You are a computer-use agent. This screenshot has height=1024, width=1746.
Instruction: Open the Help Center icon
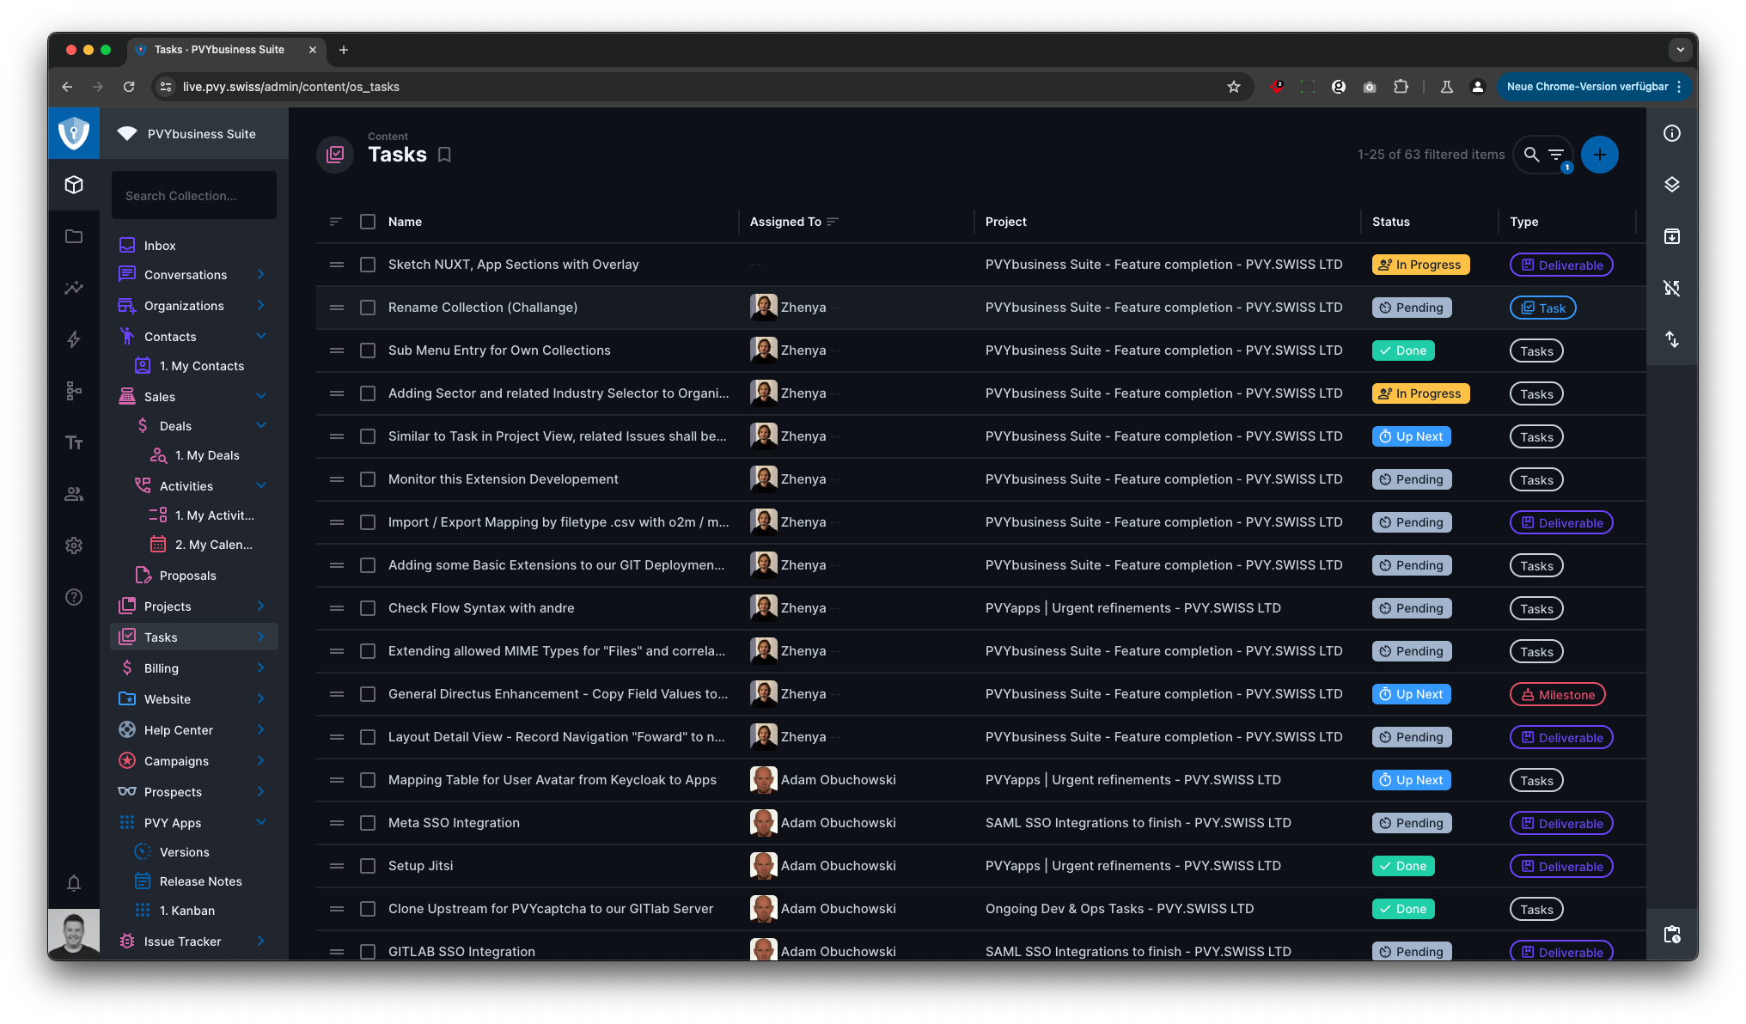127,729
